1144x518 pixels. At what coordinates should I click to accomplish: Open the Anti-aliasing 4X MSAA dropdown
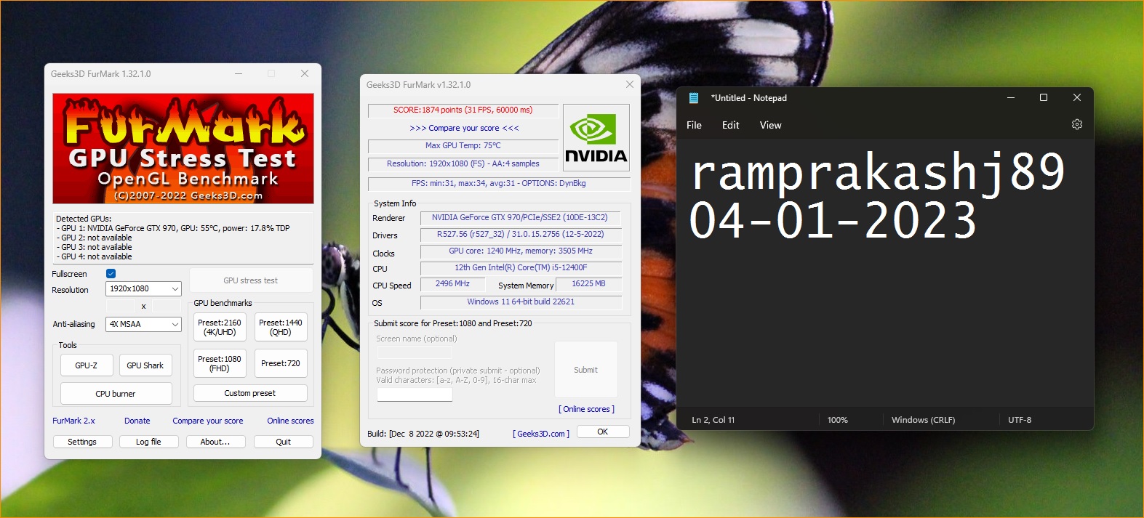[143, 325]
